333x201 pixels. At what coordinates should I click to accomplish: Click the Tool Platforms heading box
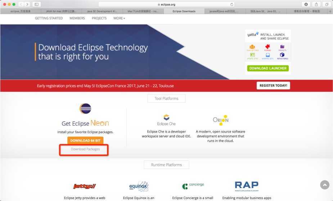[166, 98]
